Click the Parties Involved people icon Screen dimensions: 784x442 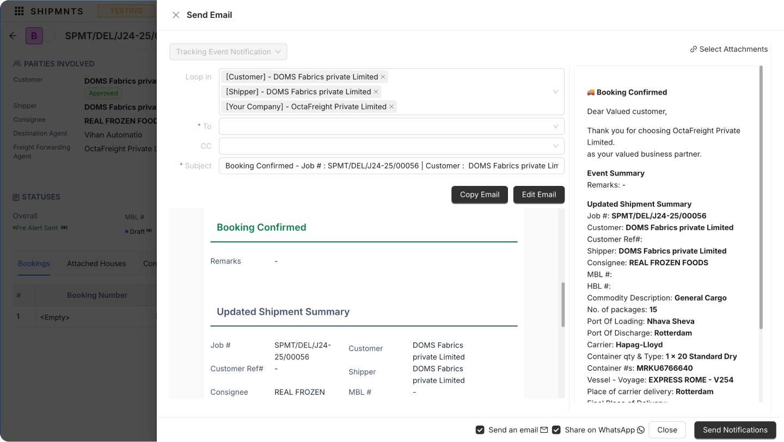[x=17, y=64]
